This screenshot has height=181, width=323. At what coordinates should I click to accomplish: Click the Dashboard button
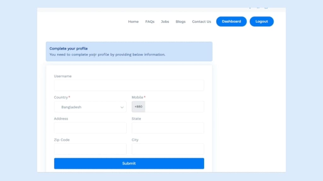pos(231,21)
